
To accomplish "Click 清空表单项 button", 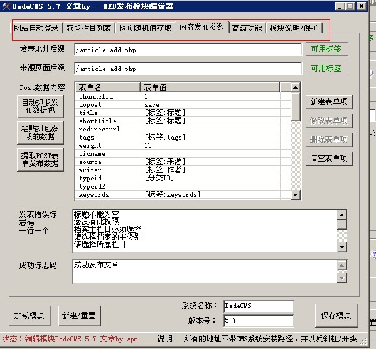I will pyautogui.click(x=329, y=158).
